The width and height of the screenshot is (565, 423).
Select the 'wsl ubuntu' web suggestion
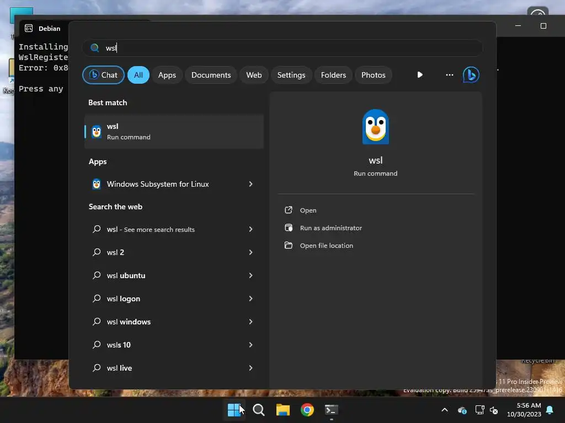[x=174, y=275]
